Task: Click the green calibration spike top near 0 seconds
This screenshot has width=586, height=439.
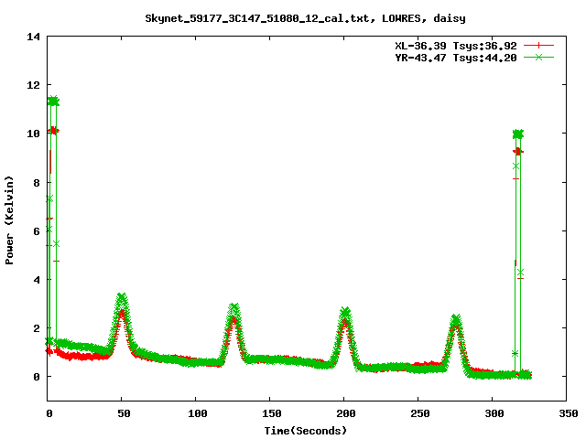Action: [x=53, y=102]
